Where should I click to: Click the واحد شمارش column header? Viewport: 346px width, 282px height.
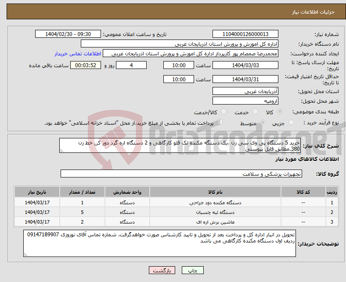click(x=127, y=192)
